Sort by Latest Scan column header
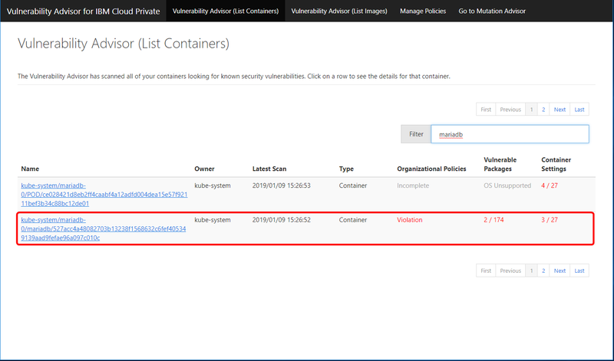The height and width of the screenshot is (361, 614). [269, 169]
